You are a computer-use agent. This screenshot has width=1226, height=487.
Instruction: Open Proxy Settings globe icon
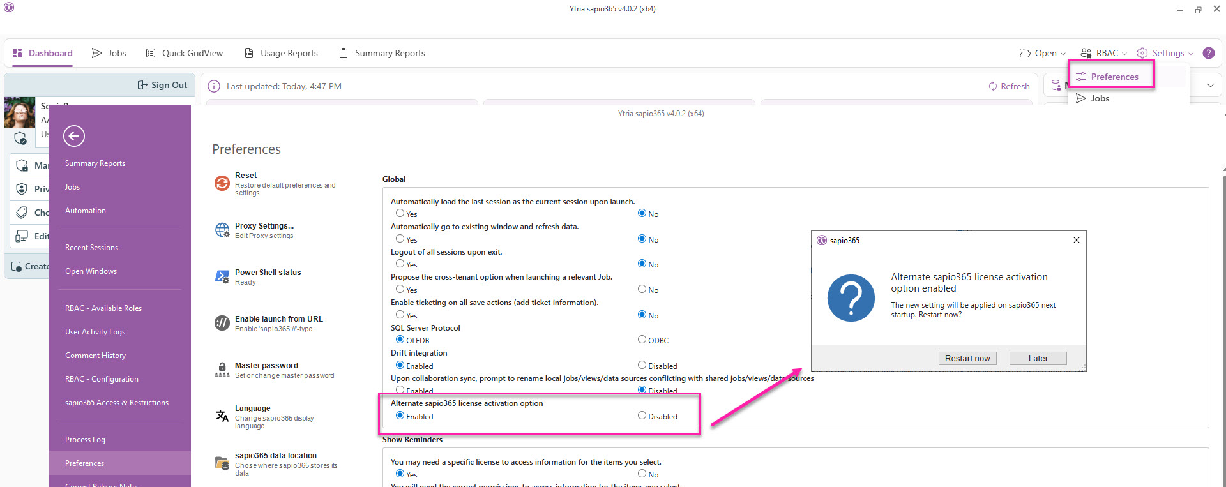(222, 230)
